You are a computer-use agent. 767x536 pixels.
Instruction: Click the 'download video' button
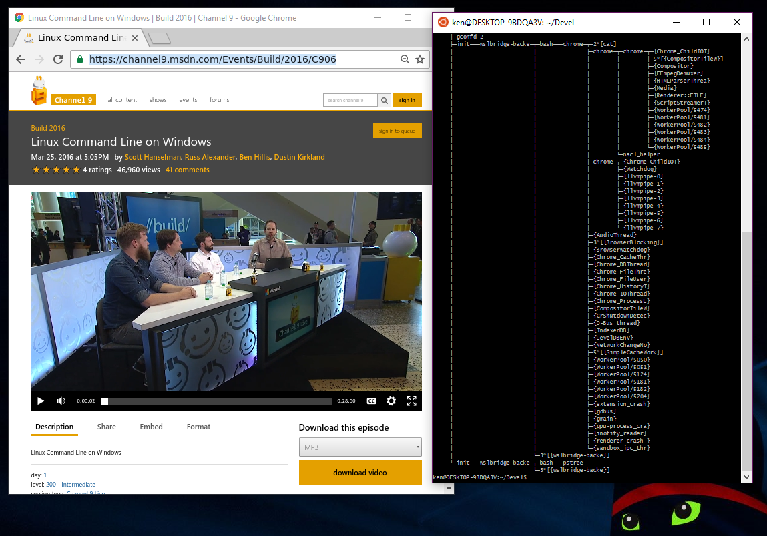(360, 473)
